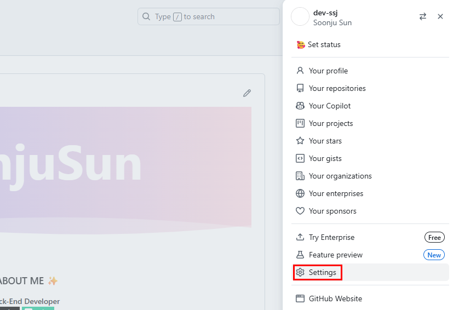Image resolution: width=453 pixels, height=310 pixels.
Task: Click the Set status emoji icon
Action: 301,45
